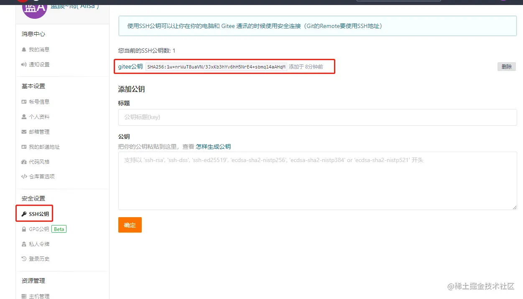The width and height of the screenshot is (523, 299).
Task: Click the user avatar at top left
Action: 34,8
